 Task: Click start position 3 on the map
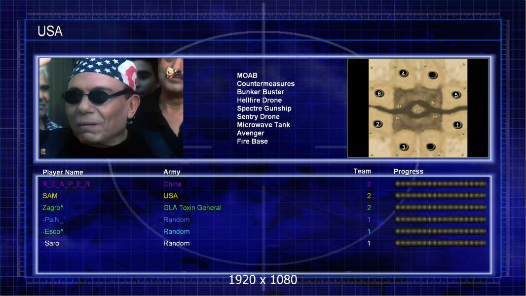tap(404, 147)
